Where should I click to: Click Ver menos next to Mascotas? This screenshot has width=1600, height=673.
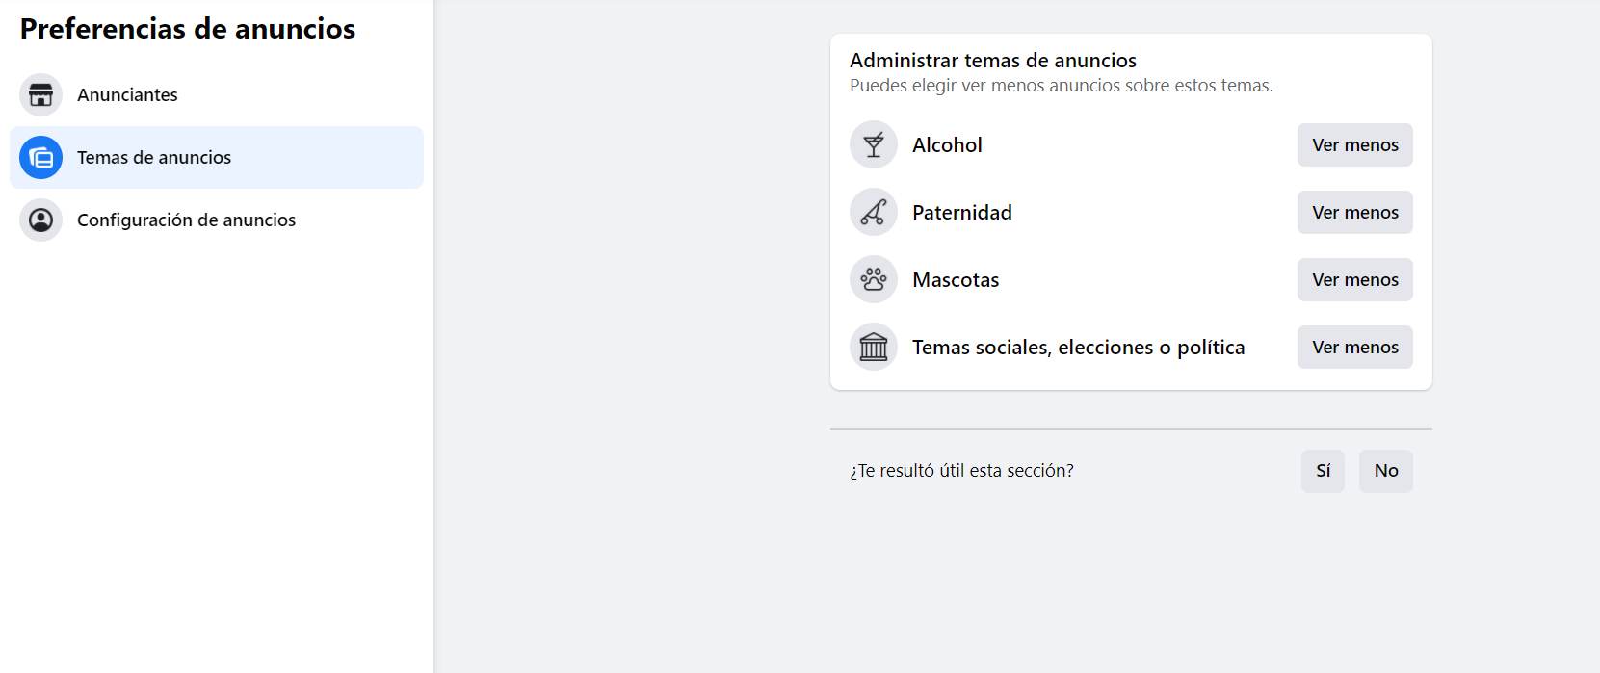[x=1354, y=280]
